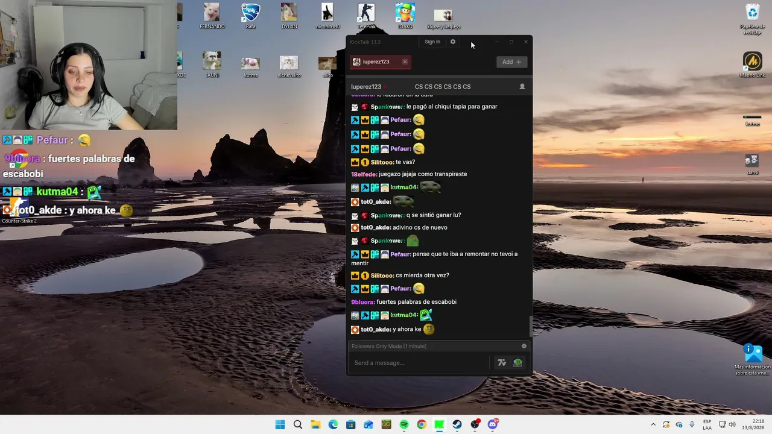Click the stream title 'CS CS CS CS CS'

click(x=443, y=87)
